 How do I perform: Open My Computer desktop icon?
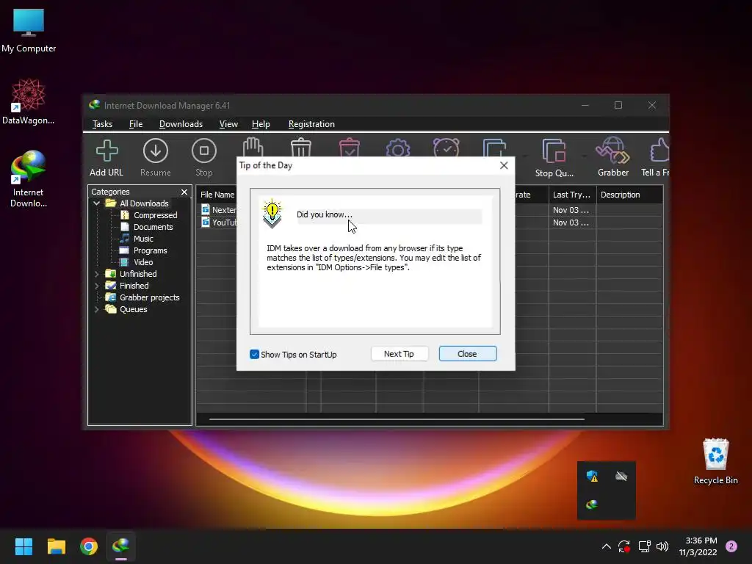tap(29, 31)
